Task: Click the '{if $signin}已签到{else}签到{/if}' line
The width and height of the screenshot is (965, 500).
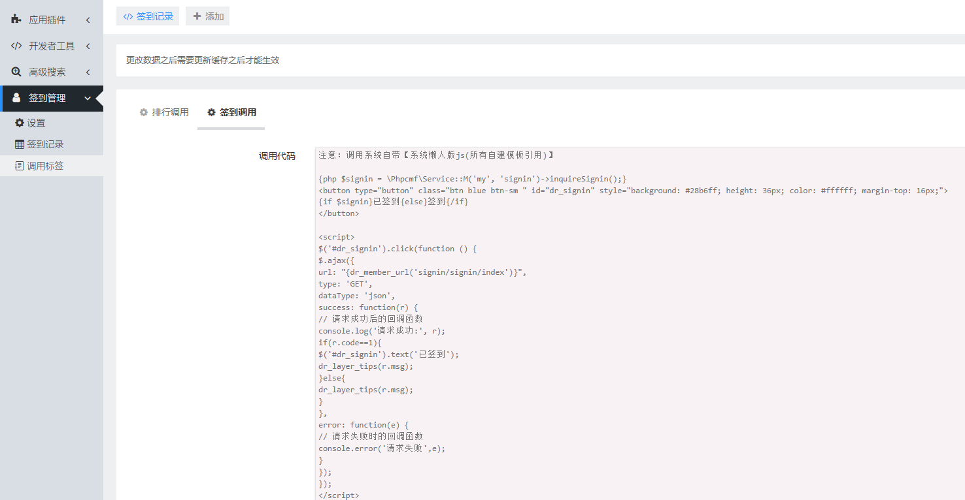Action: click(x=394, y=202)
